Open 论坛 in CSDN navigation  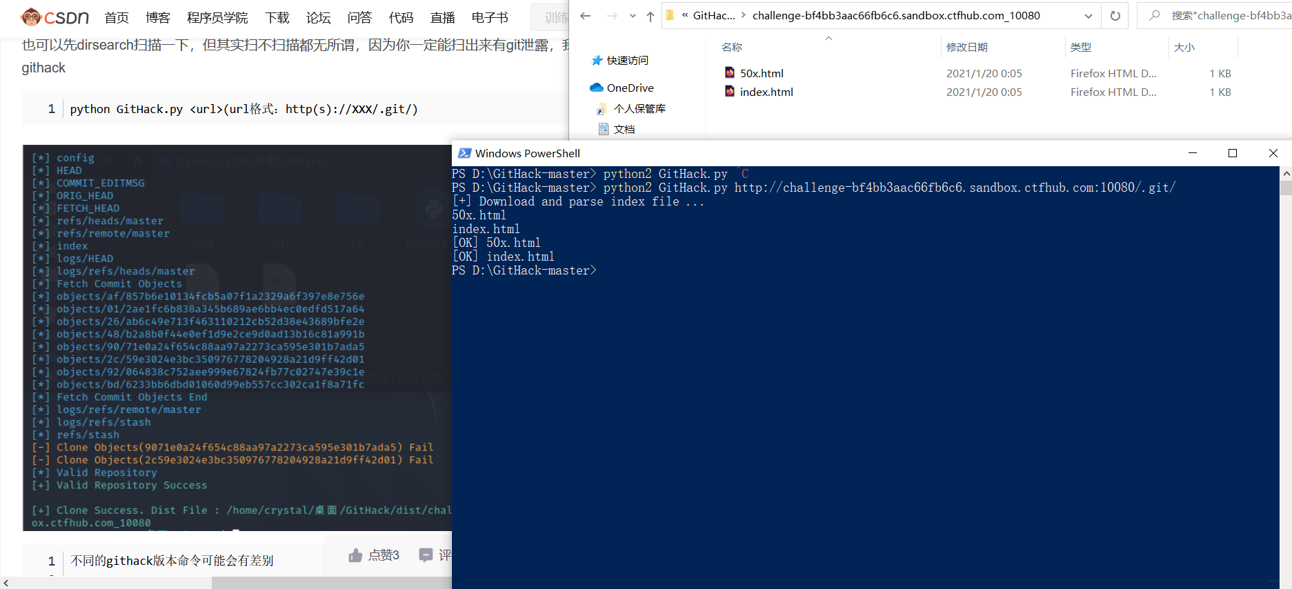[319, 17]
